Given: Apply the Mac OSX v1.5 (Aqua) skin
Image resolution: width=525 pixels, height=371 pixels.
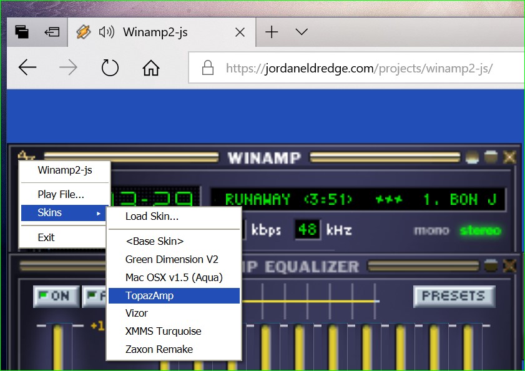Looking at the screenshot, I should [174, 277].
